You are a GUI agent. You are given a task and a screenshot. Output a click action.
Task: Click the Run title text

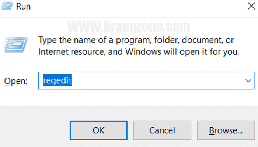(23, 7)
